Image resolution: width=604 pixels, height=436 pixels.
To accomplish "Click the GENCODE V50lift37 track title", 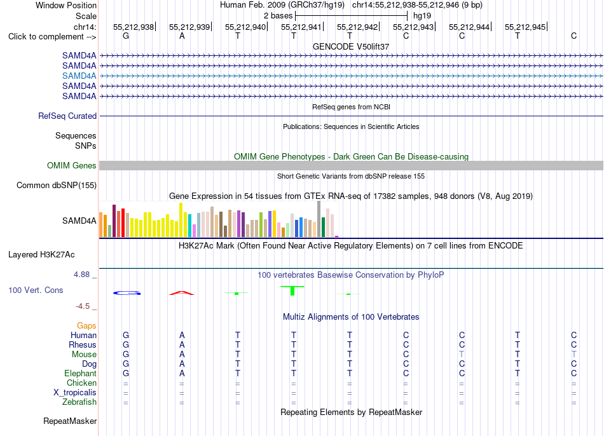I will tap(351, 46).
